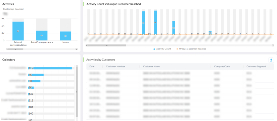The width and height of the screenshot is (277, 121).
Task: Click the Customer Name column header
Action: (x=151, y=67)
